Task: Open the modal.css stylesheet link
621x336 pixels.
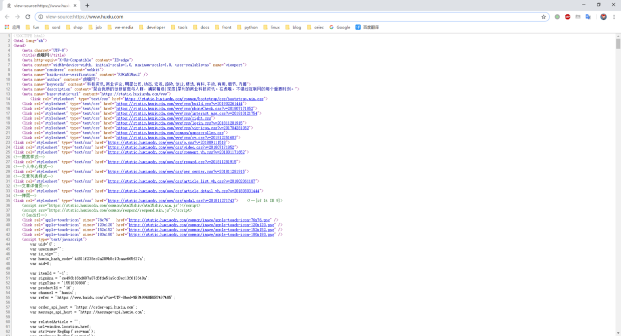Action: tap(171, 200)
